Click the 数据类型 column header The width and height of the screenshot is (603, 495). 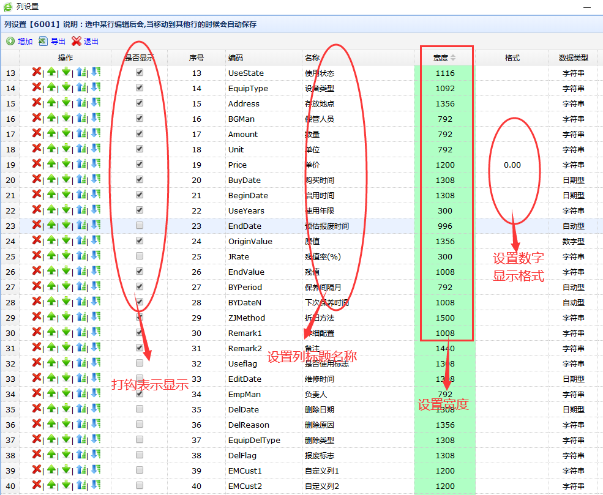pyautogui.click(x=573, y=58)
